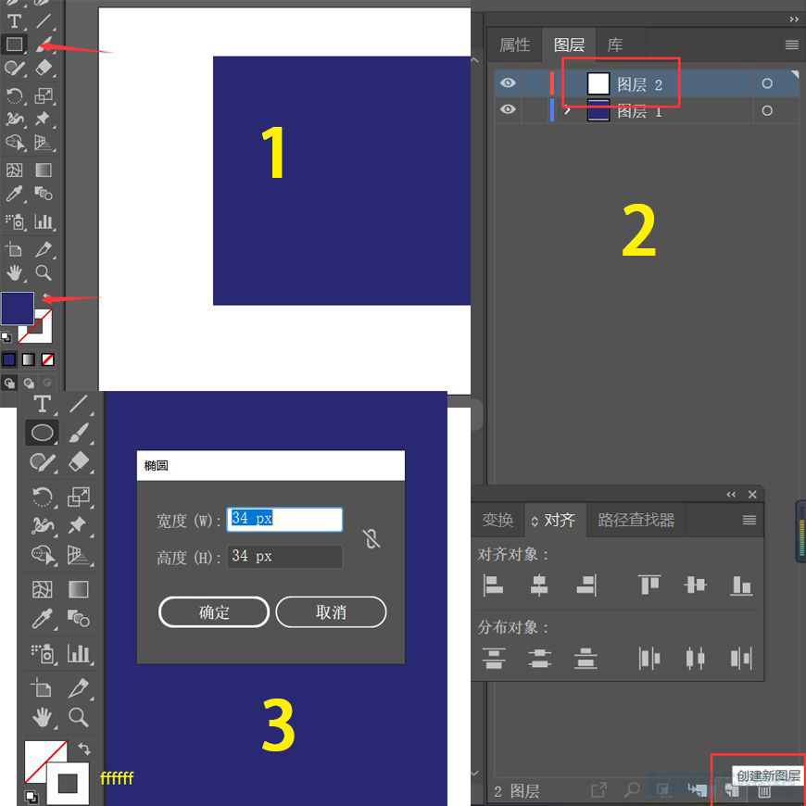Click the 取消 button
806x806 pixels.
tap(331, 612)
